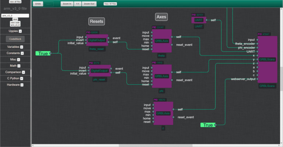
Task: Click the phi_reset name label
Action: click(x=99, y=80)
